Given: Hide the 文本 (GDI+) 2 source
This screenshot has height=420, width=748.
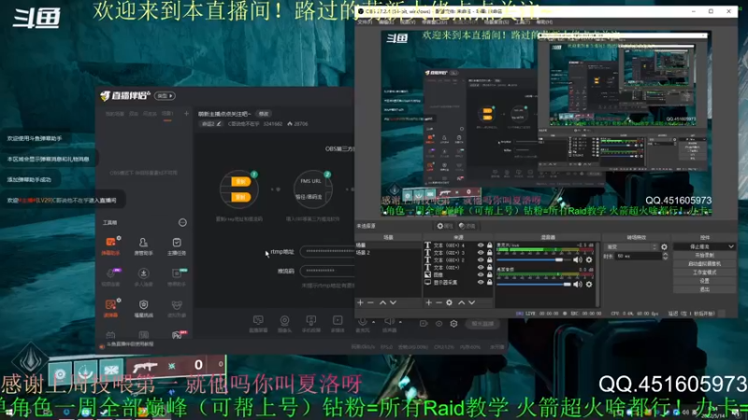Looking at the screenshot, I should pyautogui.click(x=481, y=260).
